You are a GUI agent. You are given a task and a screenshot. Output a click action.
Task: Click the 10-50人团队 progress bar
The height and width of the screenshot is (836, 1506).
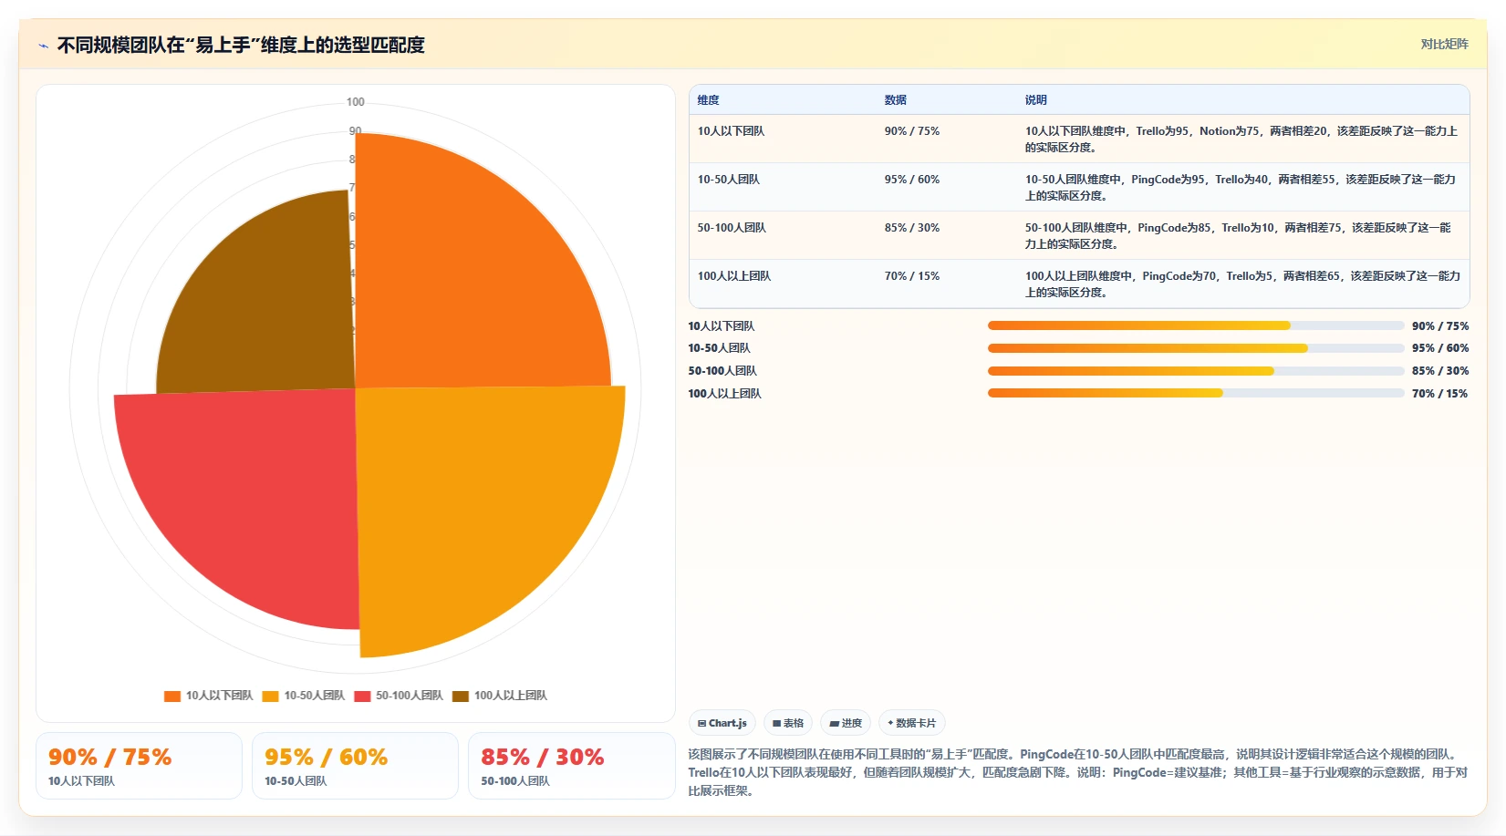coord(1196,348)
